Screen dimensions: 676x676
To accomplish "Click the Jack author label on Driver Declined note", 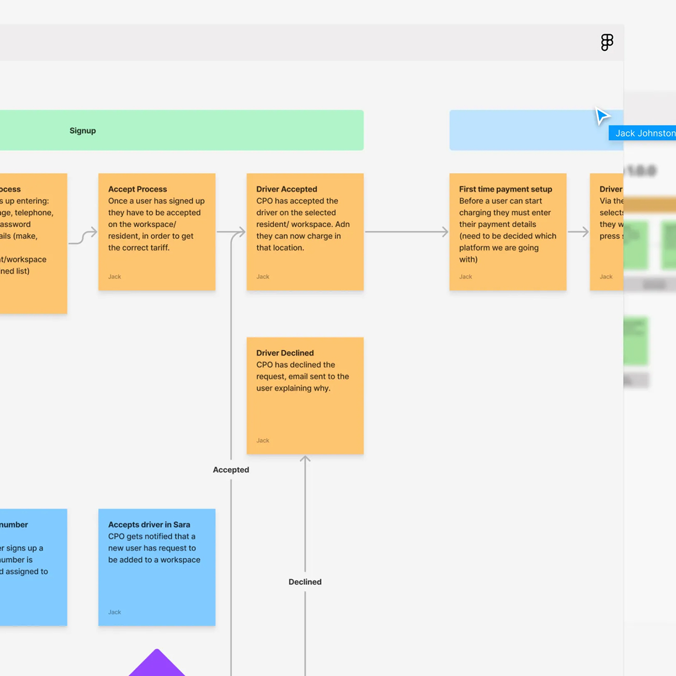I will pyautogui.click(x=262, y=440).
